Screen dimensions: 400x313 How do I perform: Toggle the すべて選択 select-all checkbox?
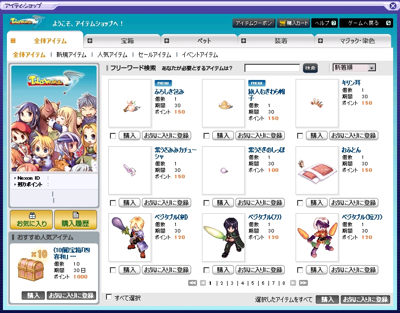(x=109, y=297)
